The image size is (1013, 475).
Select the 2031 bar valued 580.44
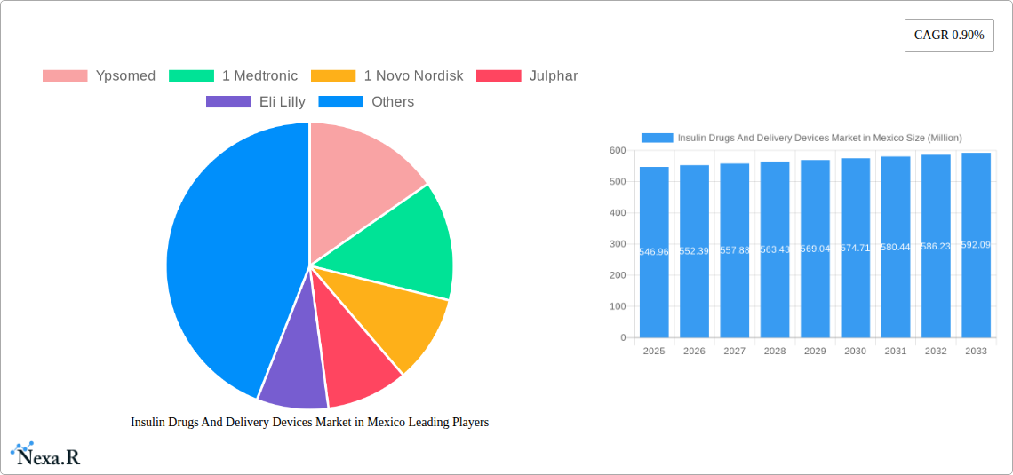pyautogui.click(x=896, y=247)
